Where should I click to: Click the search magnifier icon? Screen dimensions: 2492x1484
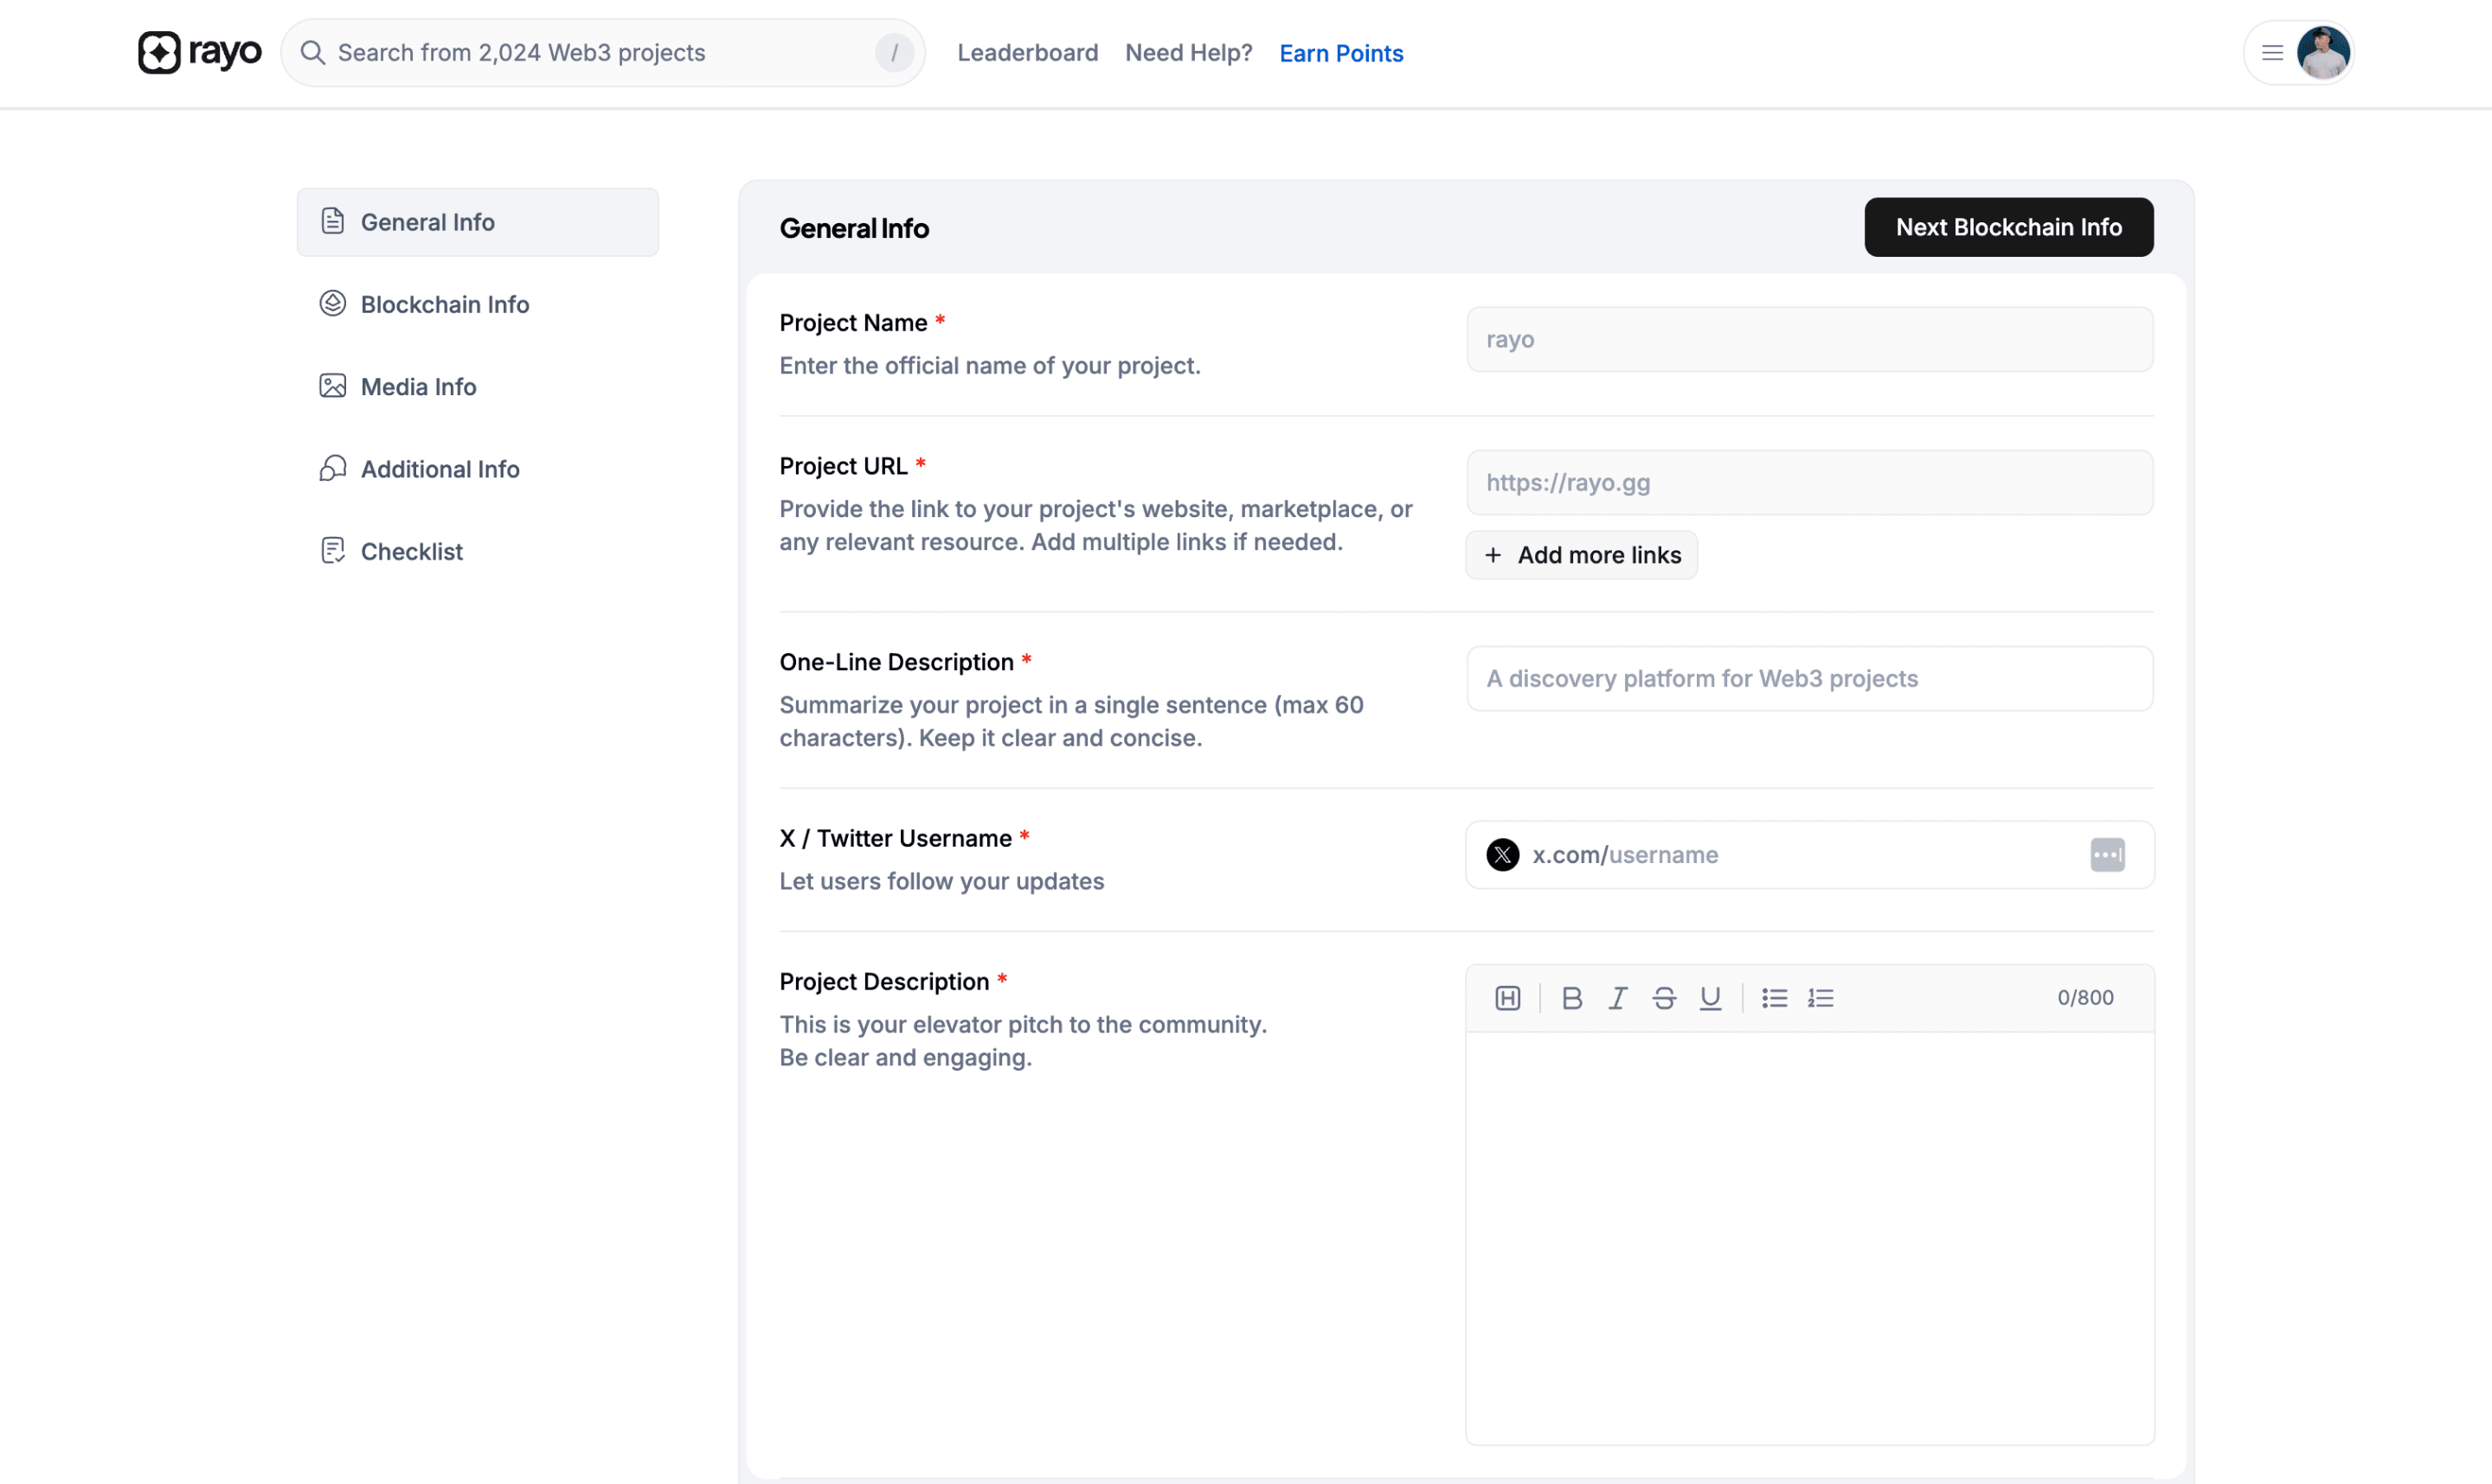click(313, 52)
